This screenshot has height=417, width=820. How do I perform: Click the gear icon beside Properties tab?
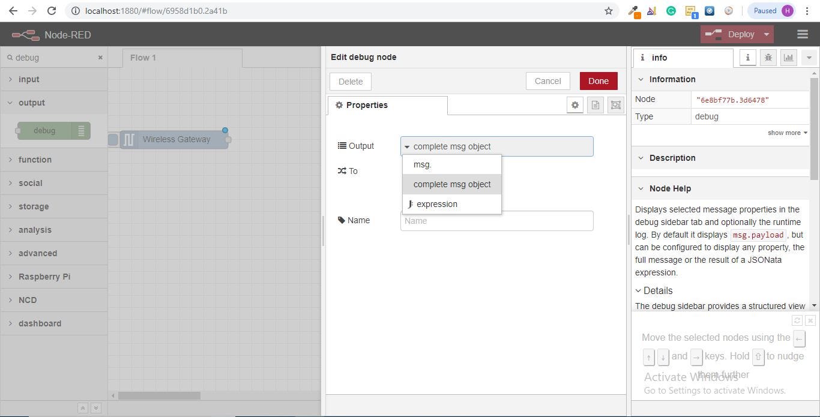tap(574, 104)
